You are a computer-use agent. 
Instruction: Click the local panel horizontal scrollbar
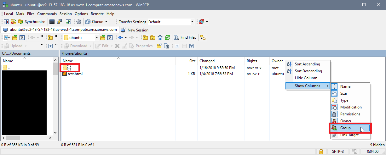(x=26, y=138)
